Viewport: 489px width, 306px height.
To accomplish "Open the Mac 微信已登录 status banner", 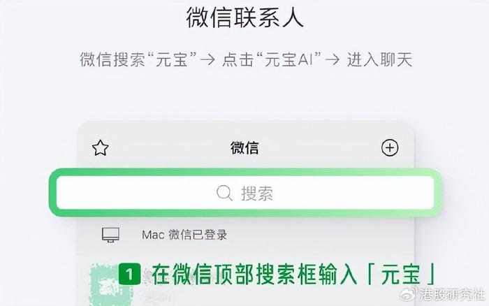I will point(246,235).
